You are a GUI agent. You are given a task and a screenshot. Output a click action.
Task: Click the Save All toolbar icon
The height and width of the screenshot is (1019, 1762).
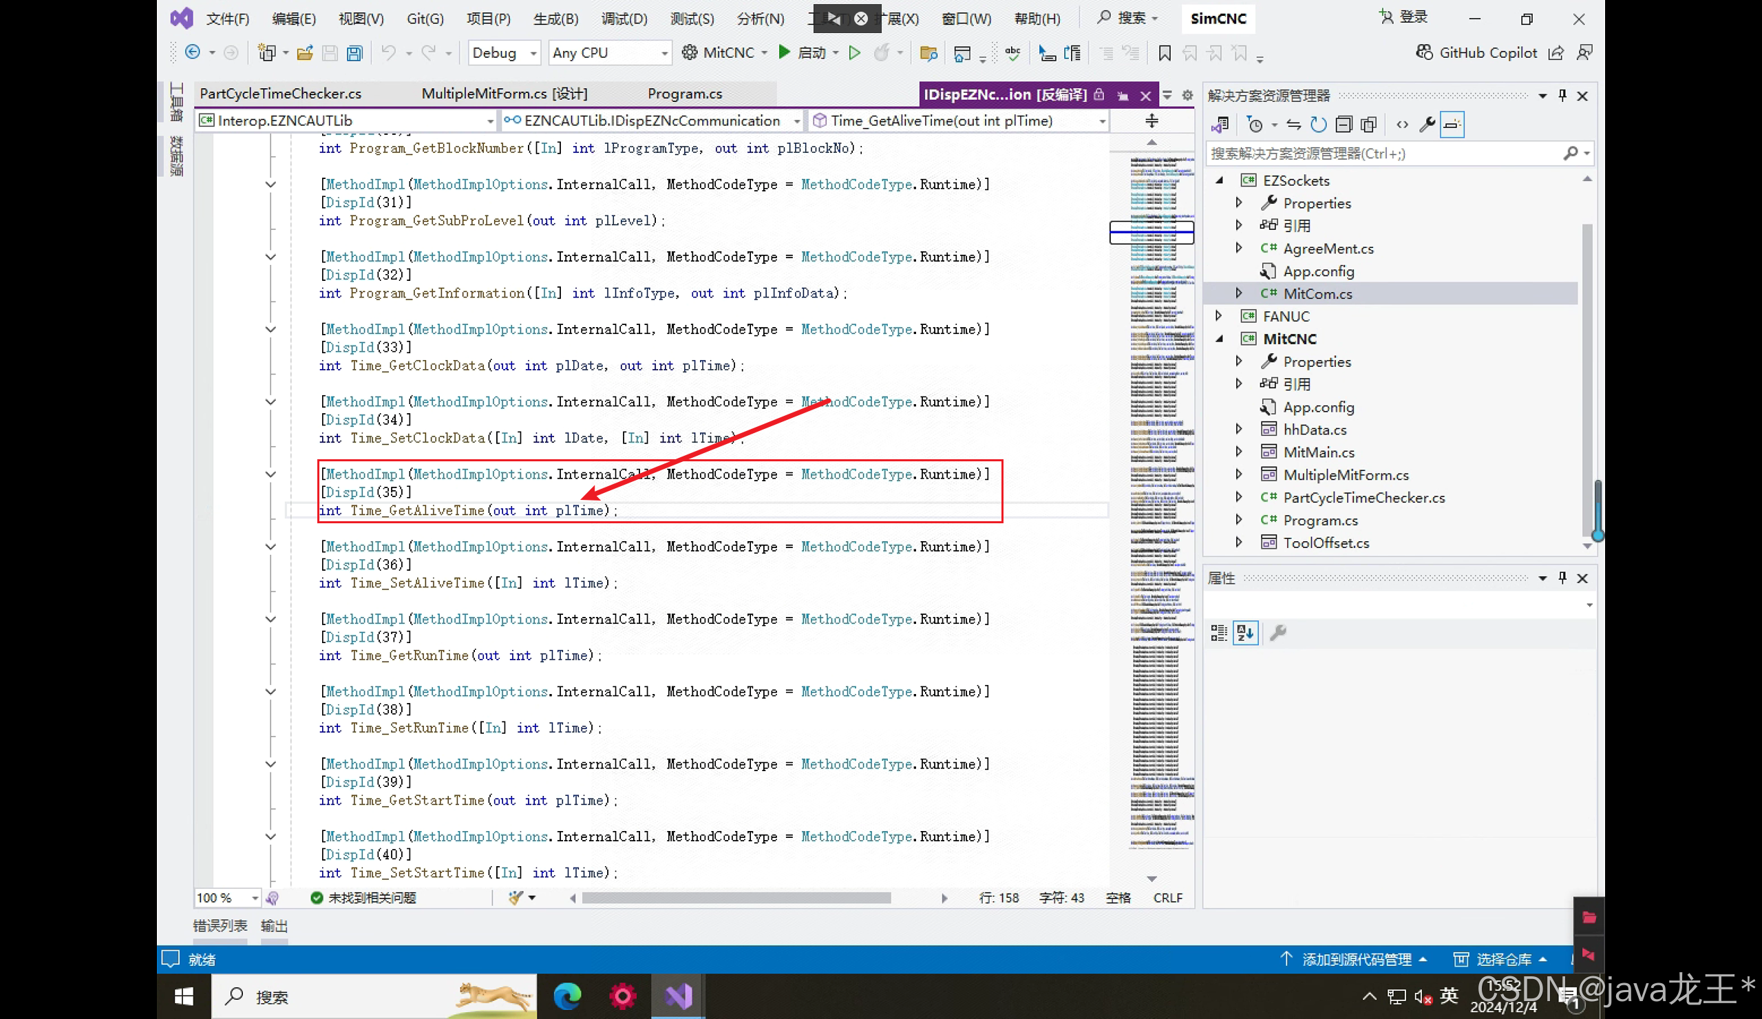click(x=354, y=53)
